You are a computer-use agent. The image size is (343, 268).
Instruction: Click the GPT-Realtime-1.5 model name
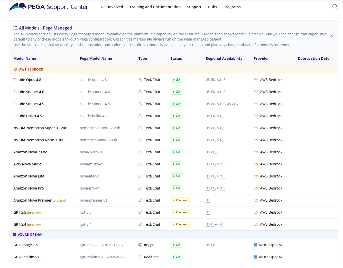point(28,257)
